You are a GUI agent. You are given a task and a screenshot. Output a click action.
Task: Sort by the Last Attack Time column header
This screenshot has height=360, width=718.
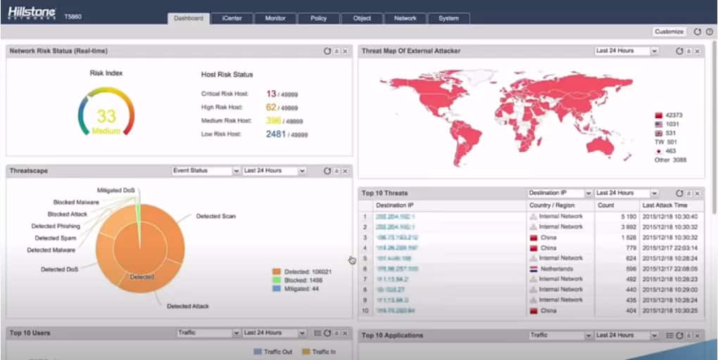tap(670, 205)
